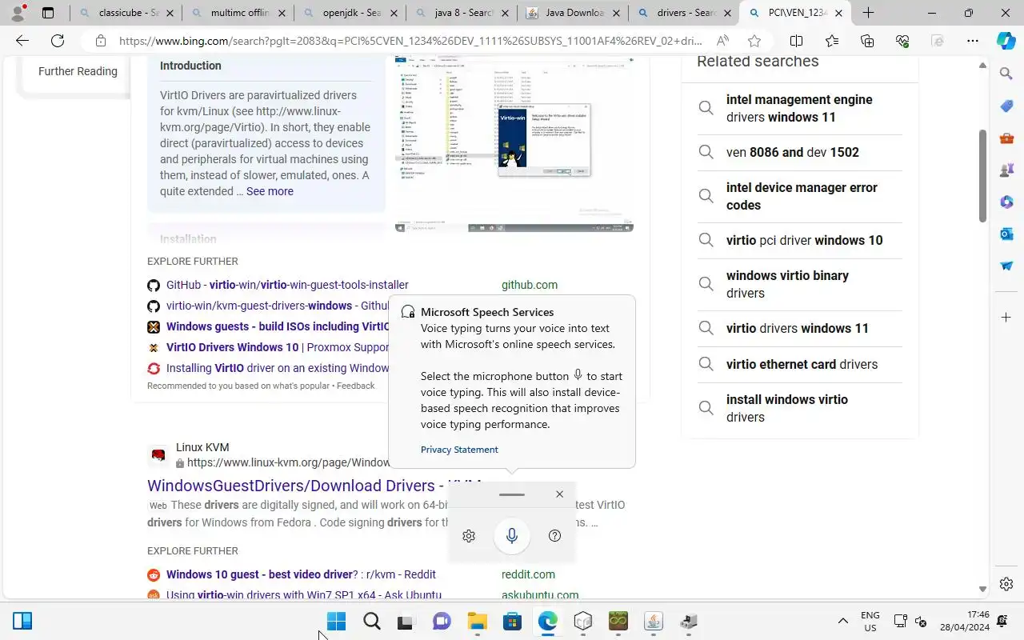
Task: Customize sidebar with plus button
Action: click(x=1006, y=318)
